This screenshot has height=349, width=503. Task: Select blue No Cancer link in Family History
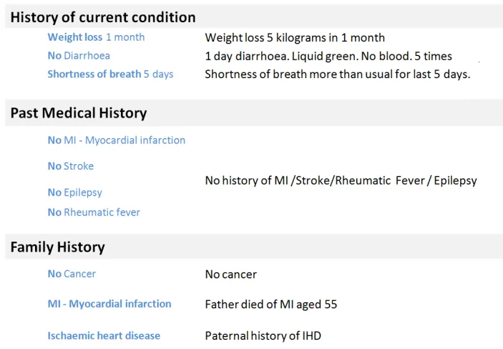72,274
